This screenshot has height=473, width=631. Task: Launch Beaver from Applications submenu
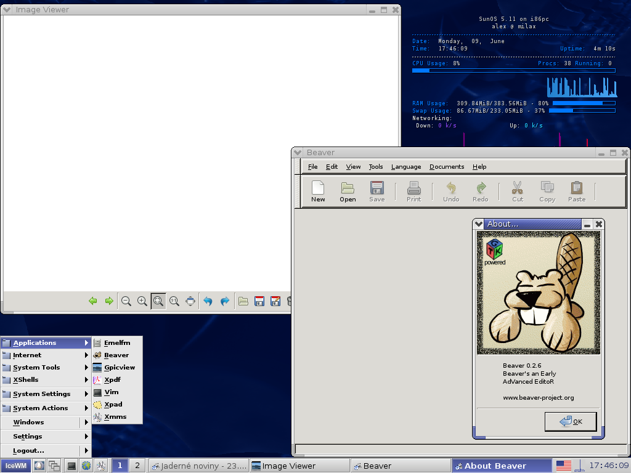pyautogui.click(x=117, y=355)
